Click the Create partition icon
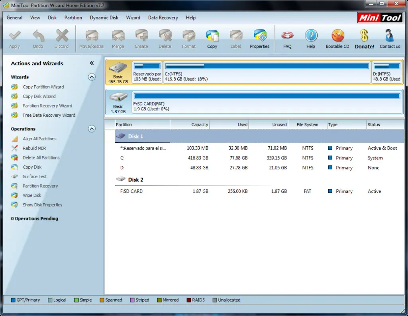This screenshot has width=408, height=316. (141, 35)
